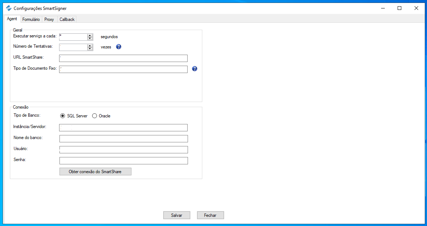Click the 'URL SmartShare:' label
427x226 pixels.
tap(28, 57)
